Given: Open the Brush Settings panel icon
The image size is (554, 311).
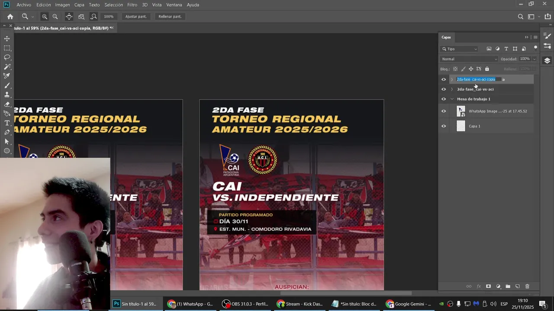Looking at the screenshot, I should [547, 37].
